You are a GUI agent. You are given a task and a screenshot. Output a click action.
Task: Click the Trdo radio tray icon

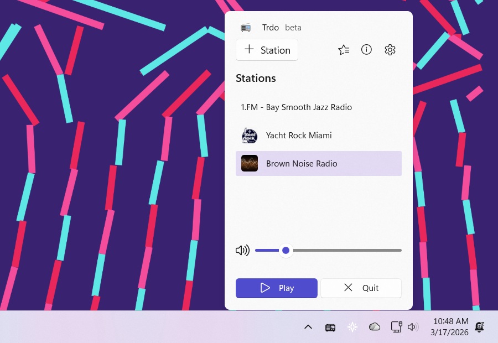point(330,327)
